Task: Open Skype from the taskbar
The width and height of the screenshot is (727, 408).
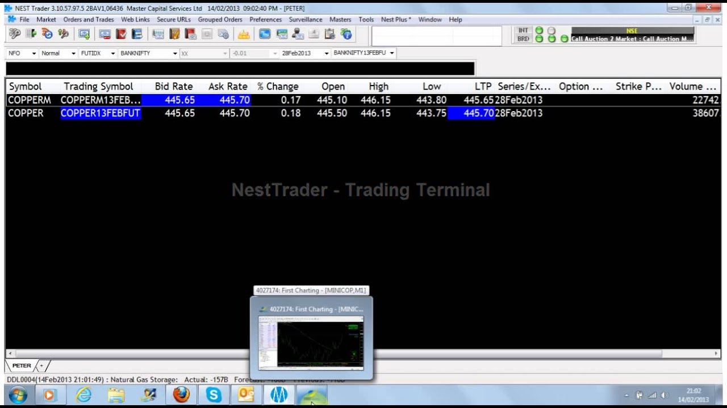Action: (x=214, y=394)
